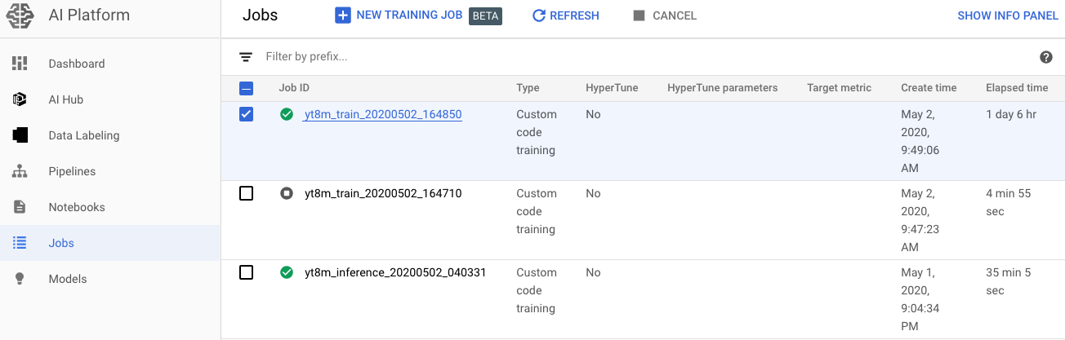Click the Type column header

pyautogui.click(x=528, y=88)
